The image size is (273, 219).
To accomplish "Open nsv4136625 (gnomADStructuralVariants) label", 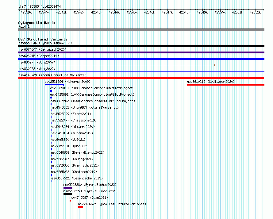I will click(x=112, y=204).
